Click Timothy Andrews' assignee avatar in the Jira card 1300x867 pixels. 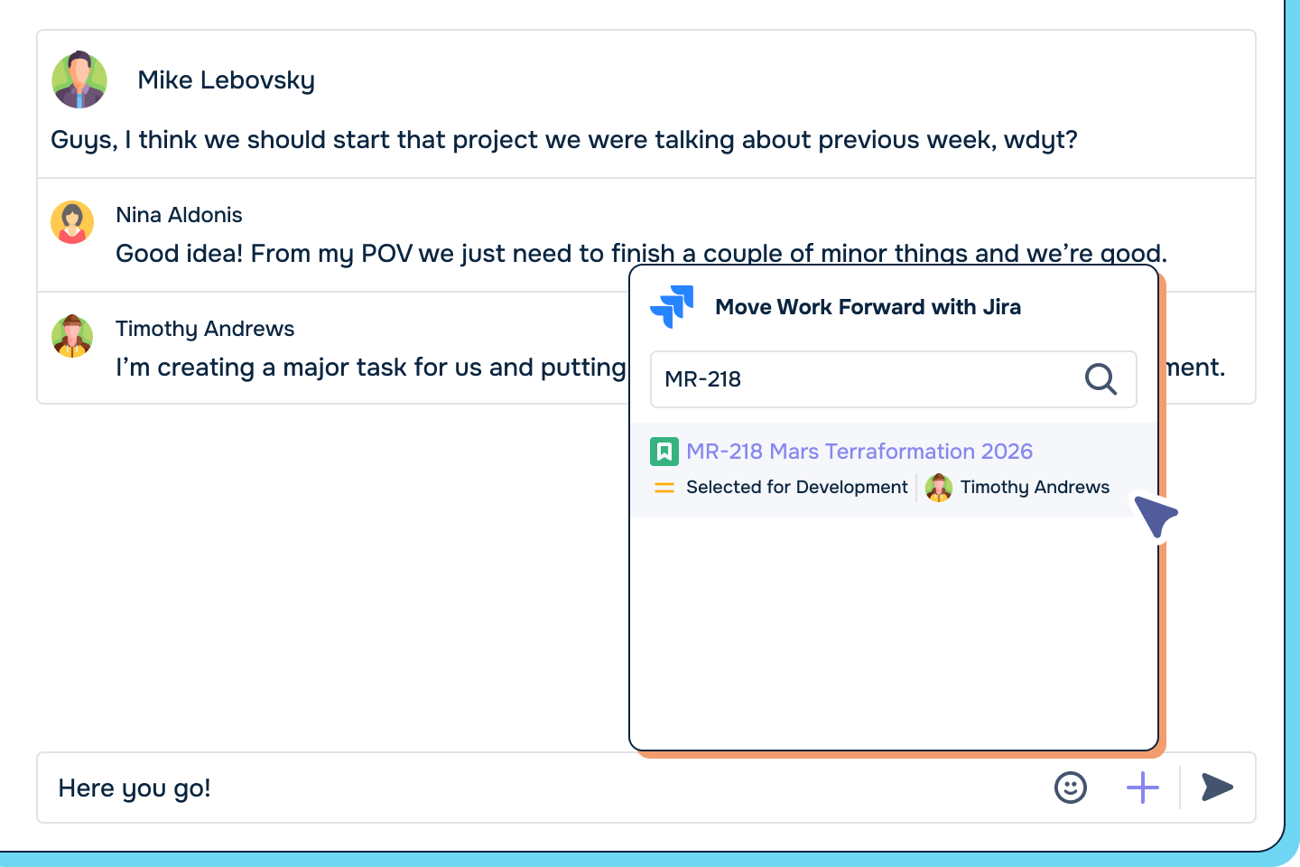click(939, 488)
